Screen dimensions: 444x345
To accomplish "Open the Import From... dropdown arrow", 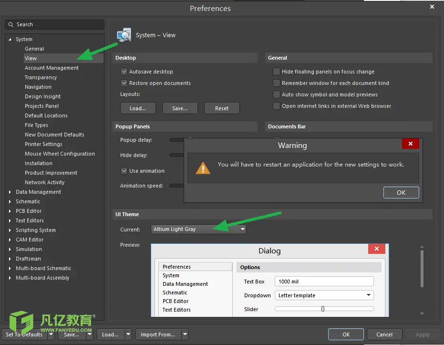I will coord(185,334).
